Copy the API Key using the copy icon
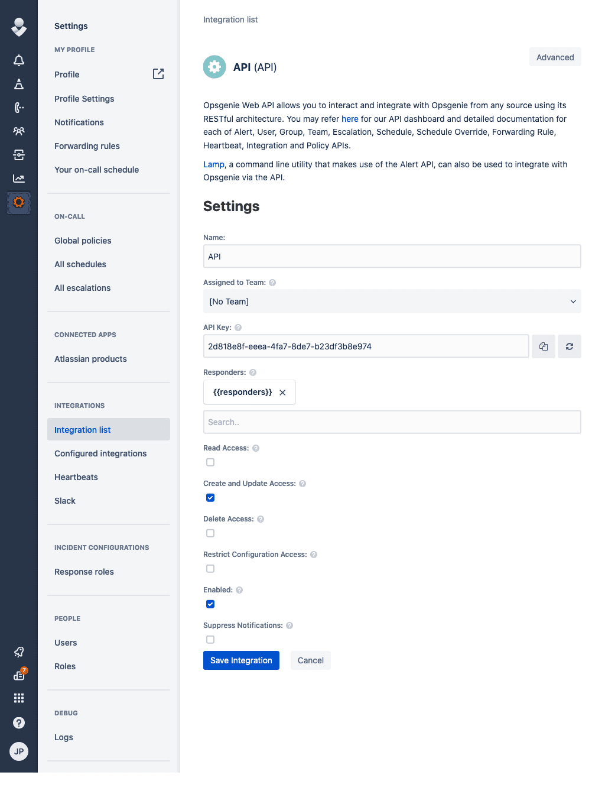Viewport: 605px width, 807px height. tap(543, 346)
